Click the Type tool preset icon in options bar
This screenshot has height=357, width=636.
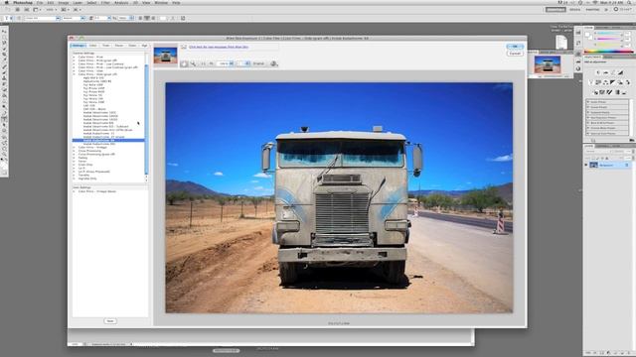tap(6, 18)
